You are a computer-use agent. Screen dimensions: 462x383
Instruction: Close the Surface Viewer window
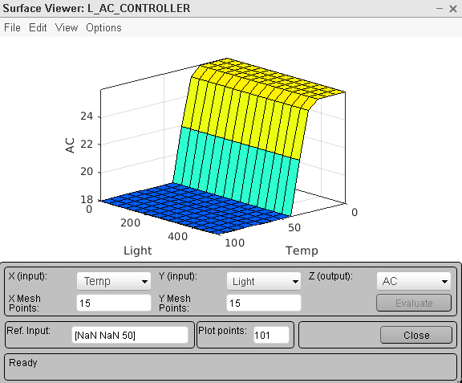coord(453,9)
